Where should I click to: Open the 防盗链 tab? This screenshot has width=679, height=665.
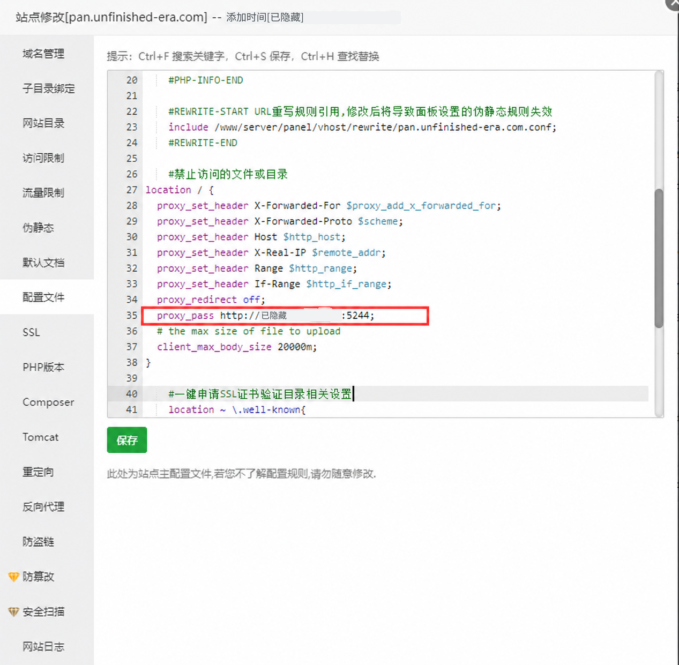[47, 542]
